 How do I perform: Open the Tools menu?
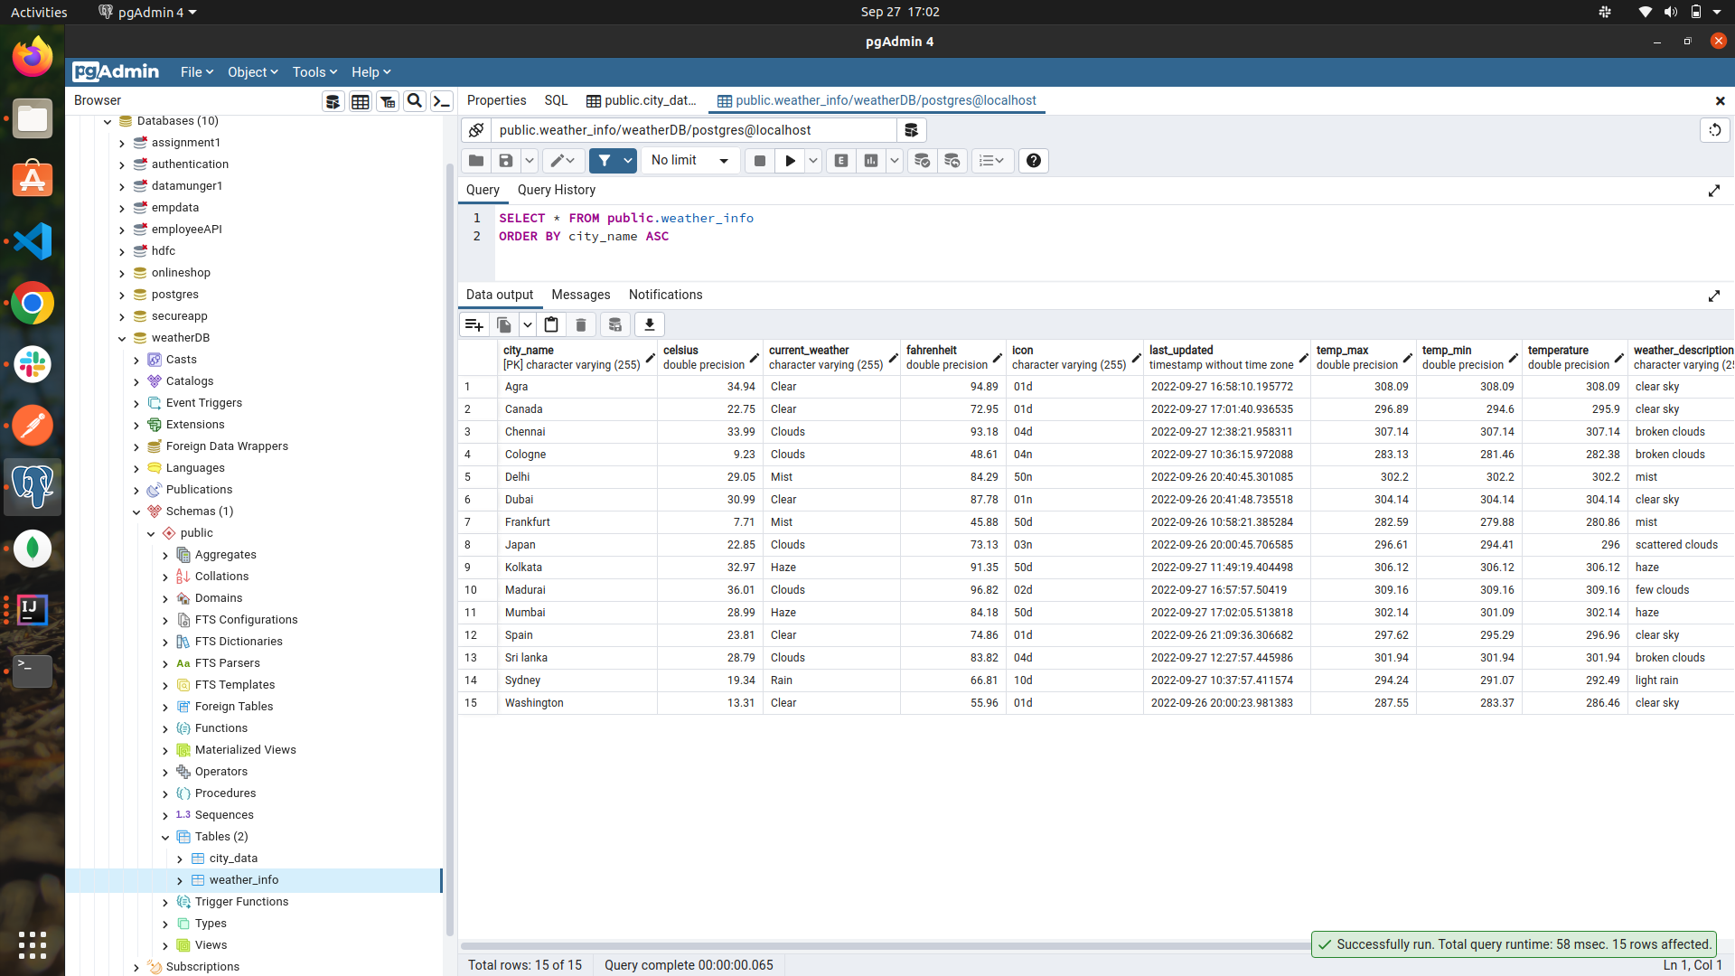tap(314, 72)
